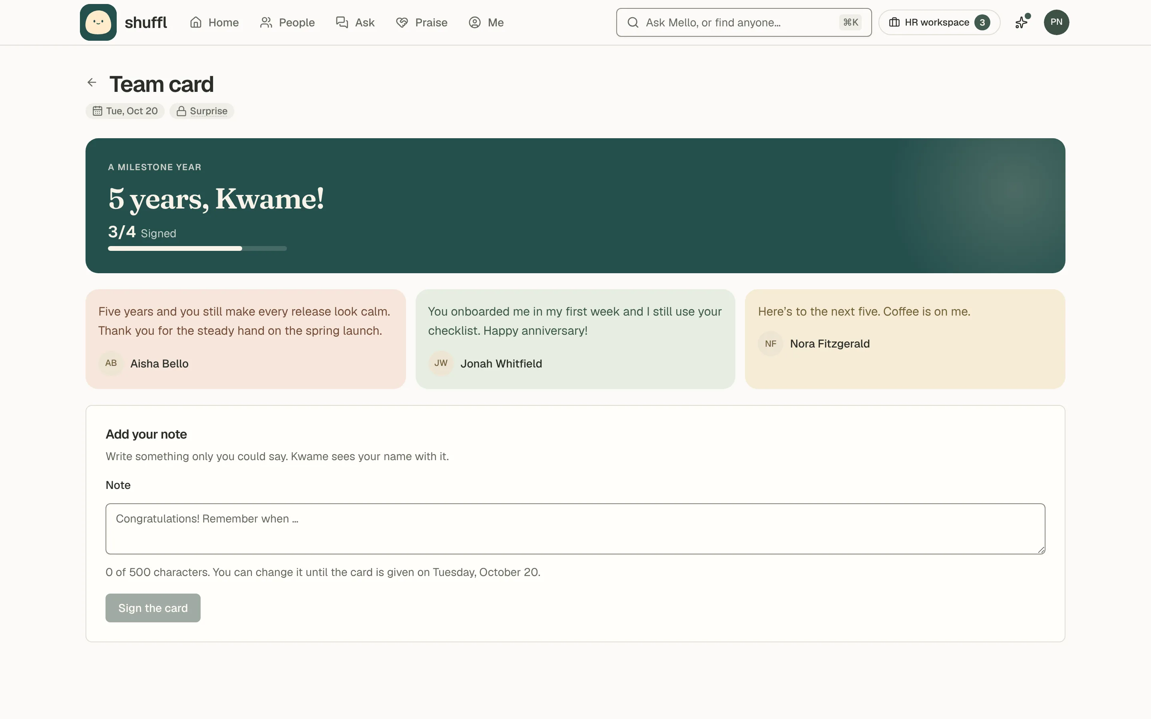Click the Sign the card button
This screenshot has height=719, width=1151.
[x=153, y=608]
